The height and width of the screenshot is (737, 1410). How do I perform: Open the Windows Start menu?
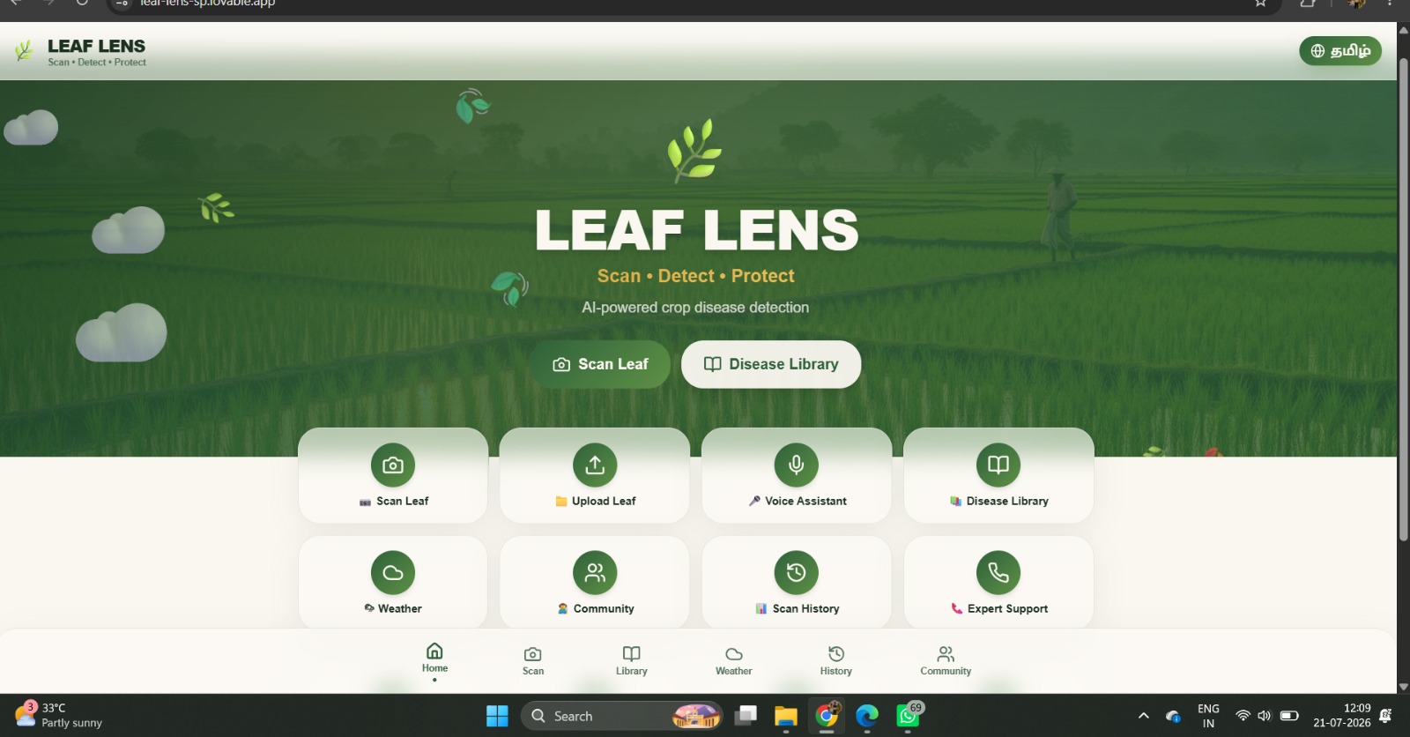pyautogui.click(x=497, y=716)
